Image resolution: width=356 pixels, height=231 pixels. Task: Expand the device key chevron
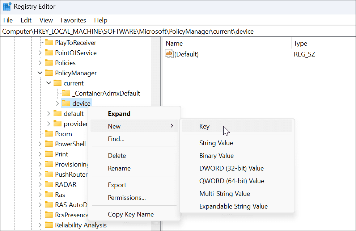pyautogui.click(x=57, y=104)
